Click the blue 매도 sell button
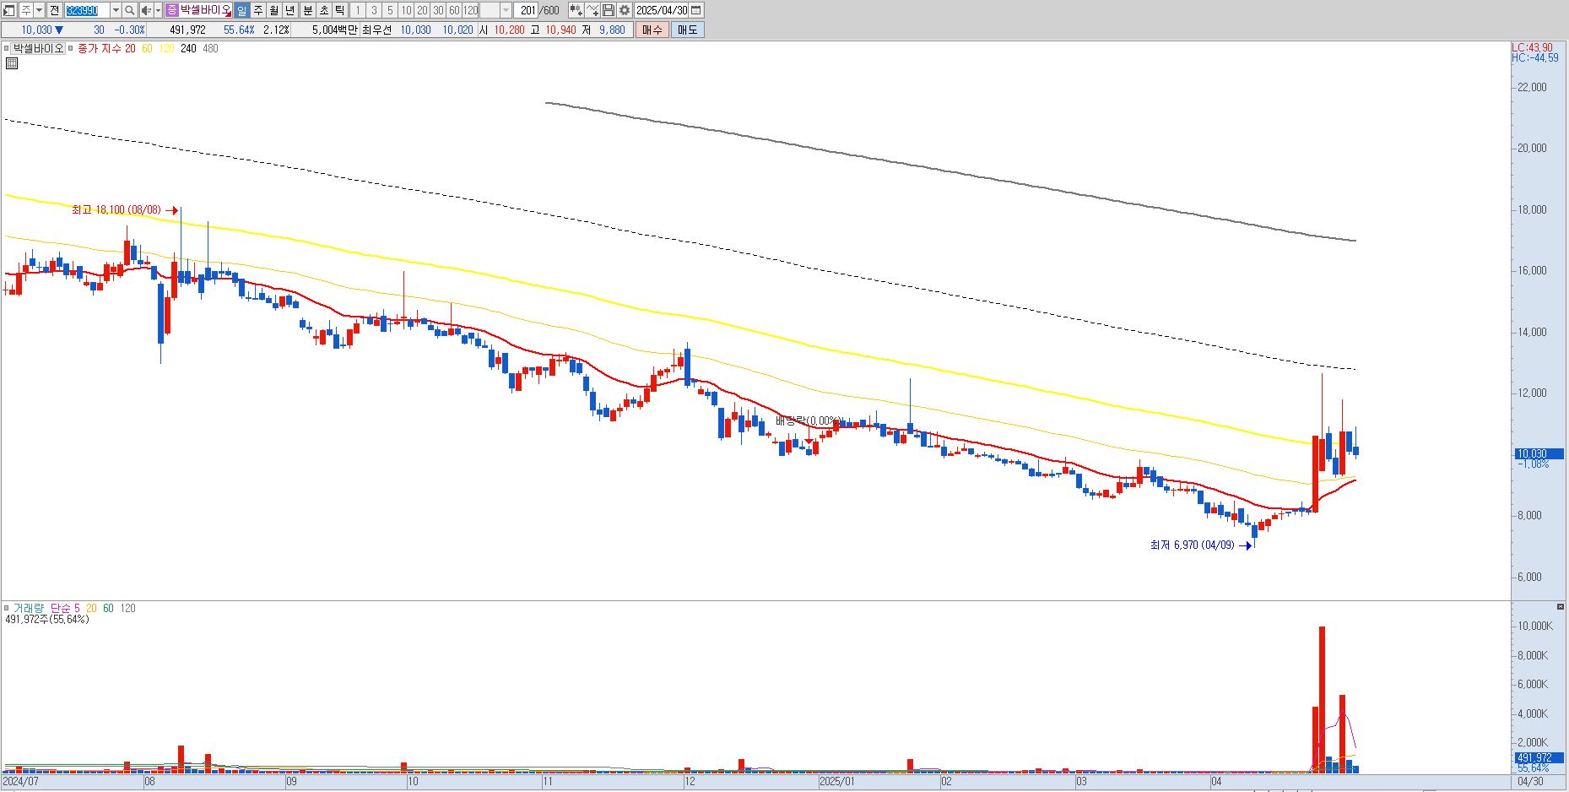Image resolution: width=1569 pixels, height=792 pixels. pos(688,30)
